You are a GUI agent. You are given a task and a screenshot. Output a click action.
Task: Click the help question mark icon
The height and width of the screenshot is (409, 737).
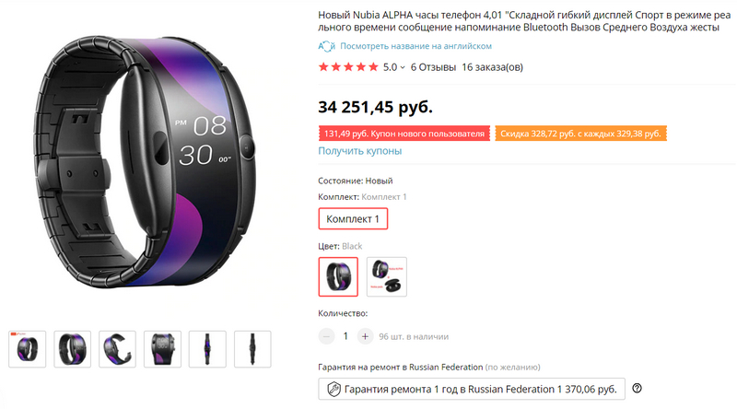(x=637, y=389)
